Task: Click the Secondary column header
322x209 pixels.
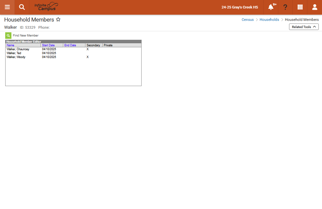Action: click(x=93, y=45)
